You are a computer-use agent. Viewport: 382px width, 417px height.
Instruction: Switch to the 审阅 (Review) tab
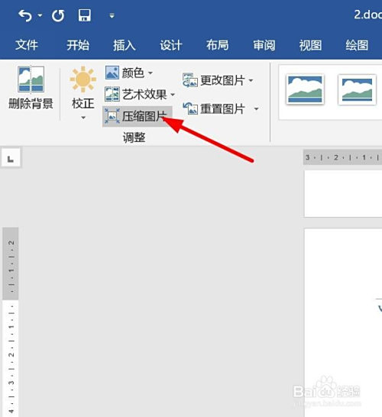(264, 44)
